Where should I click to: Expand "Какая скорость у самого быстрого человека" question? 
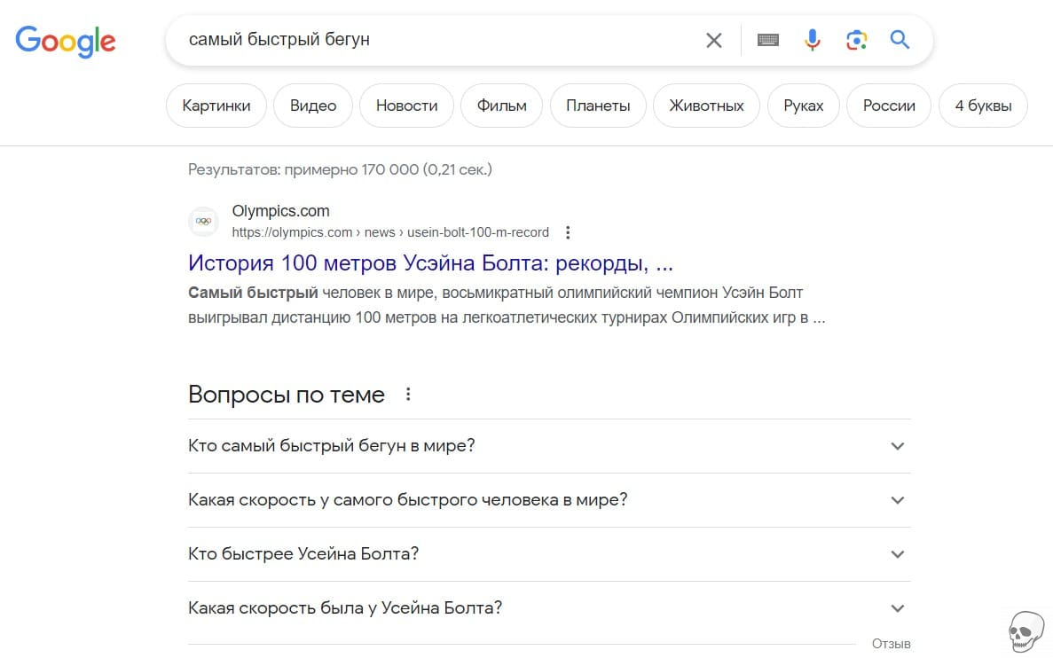click(x=898, y=500)
